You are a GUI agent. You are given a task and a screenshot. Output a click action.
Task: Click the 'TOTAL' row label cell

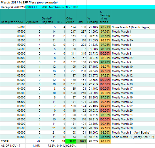13,141
